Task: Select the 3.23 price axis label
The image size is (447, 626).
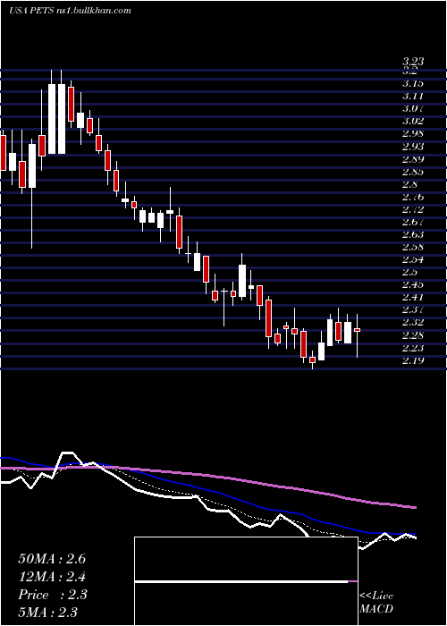Action: pos(413,62)
